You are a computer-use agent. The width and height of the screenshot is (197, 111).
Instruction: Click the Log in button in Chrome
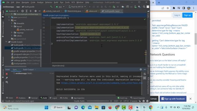177,15
